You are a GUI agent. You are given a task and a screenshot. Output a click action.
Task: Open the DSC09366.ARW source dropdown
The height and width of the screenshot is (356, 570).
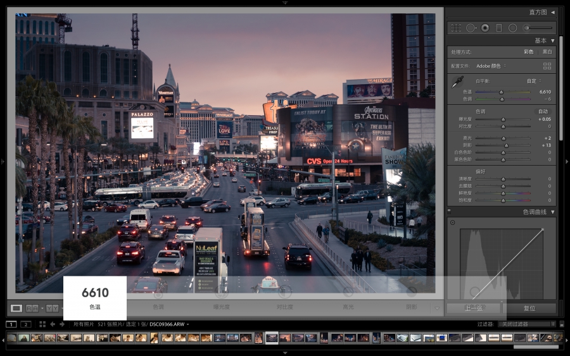(x=169, y=324)
